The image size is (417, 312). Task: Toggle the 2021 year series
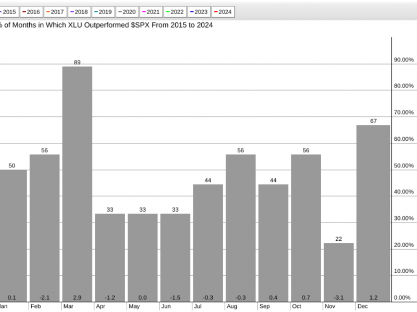pos(151,12)
